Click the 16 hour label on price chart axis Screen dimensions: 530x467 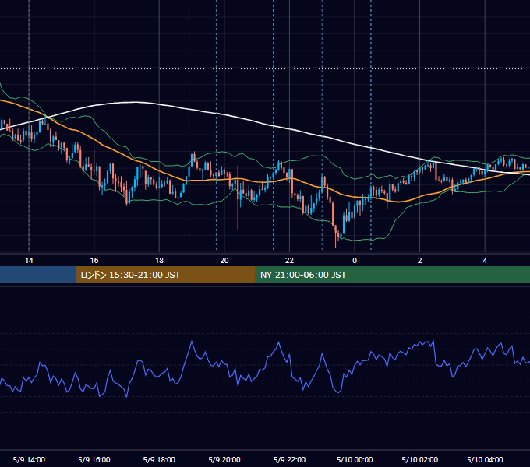pyautogui.click(x=94, y=260)
